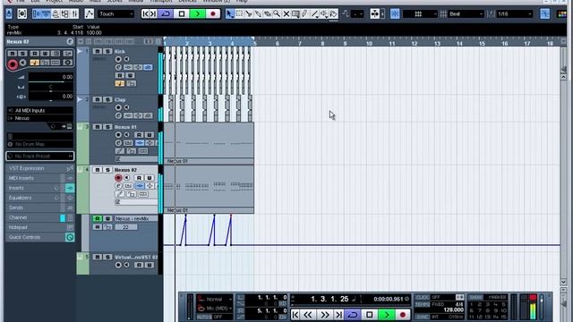This screenshot has width=573, height=322.
Task: Toggle monitor on Nexus 02 track
Action: tap(127, 178)
